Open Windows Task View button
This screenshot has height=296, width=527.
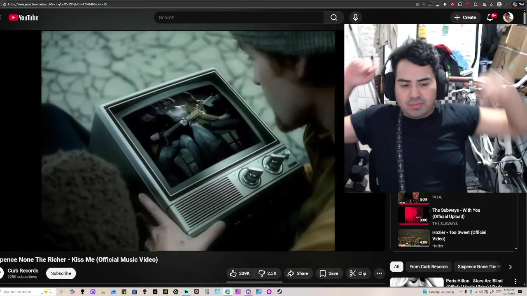61,292
